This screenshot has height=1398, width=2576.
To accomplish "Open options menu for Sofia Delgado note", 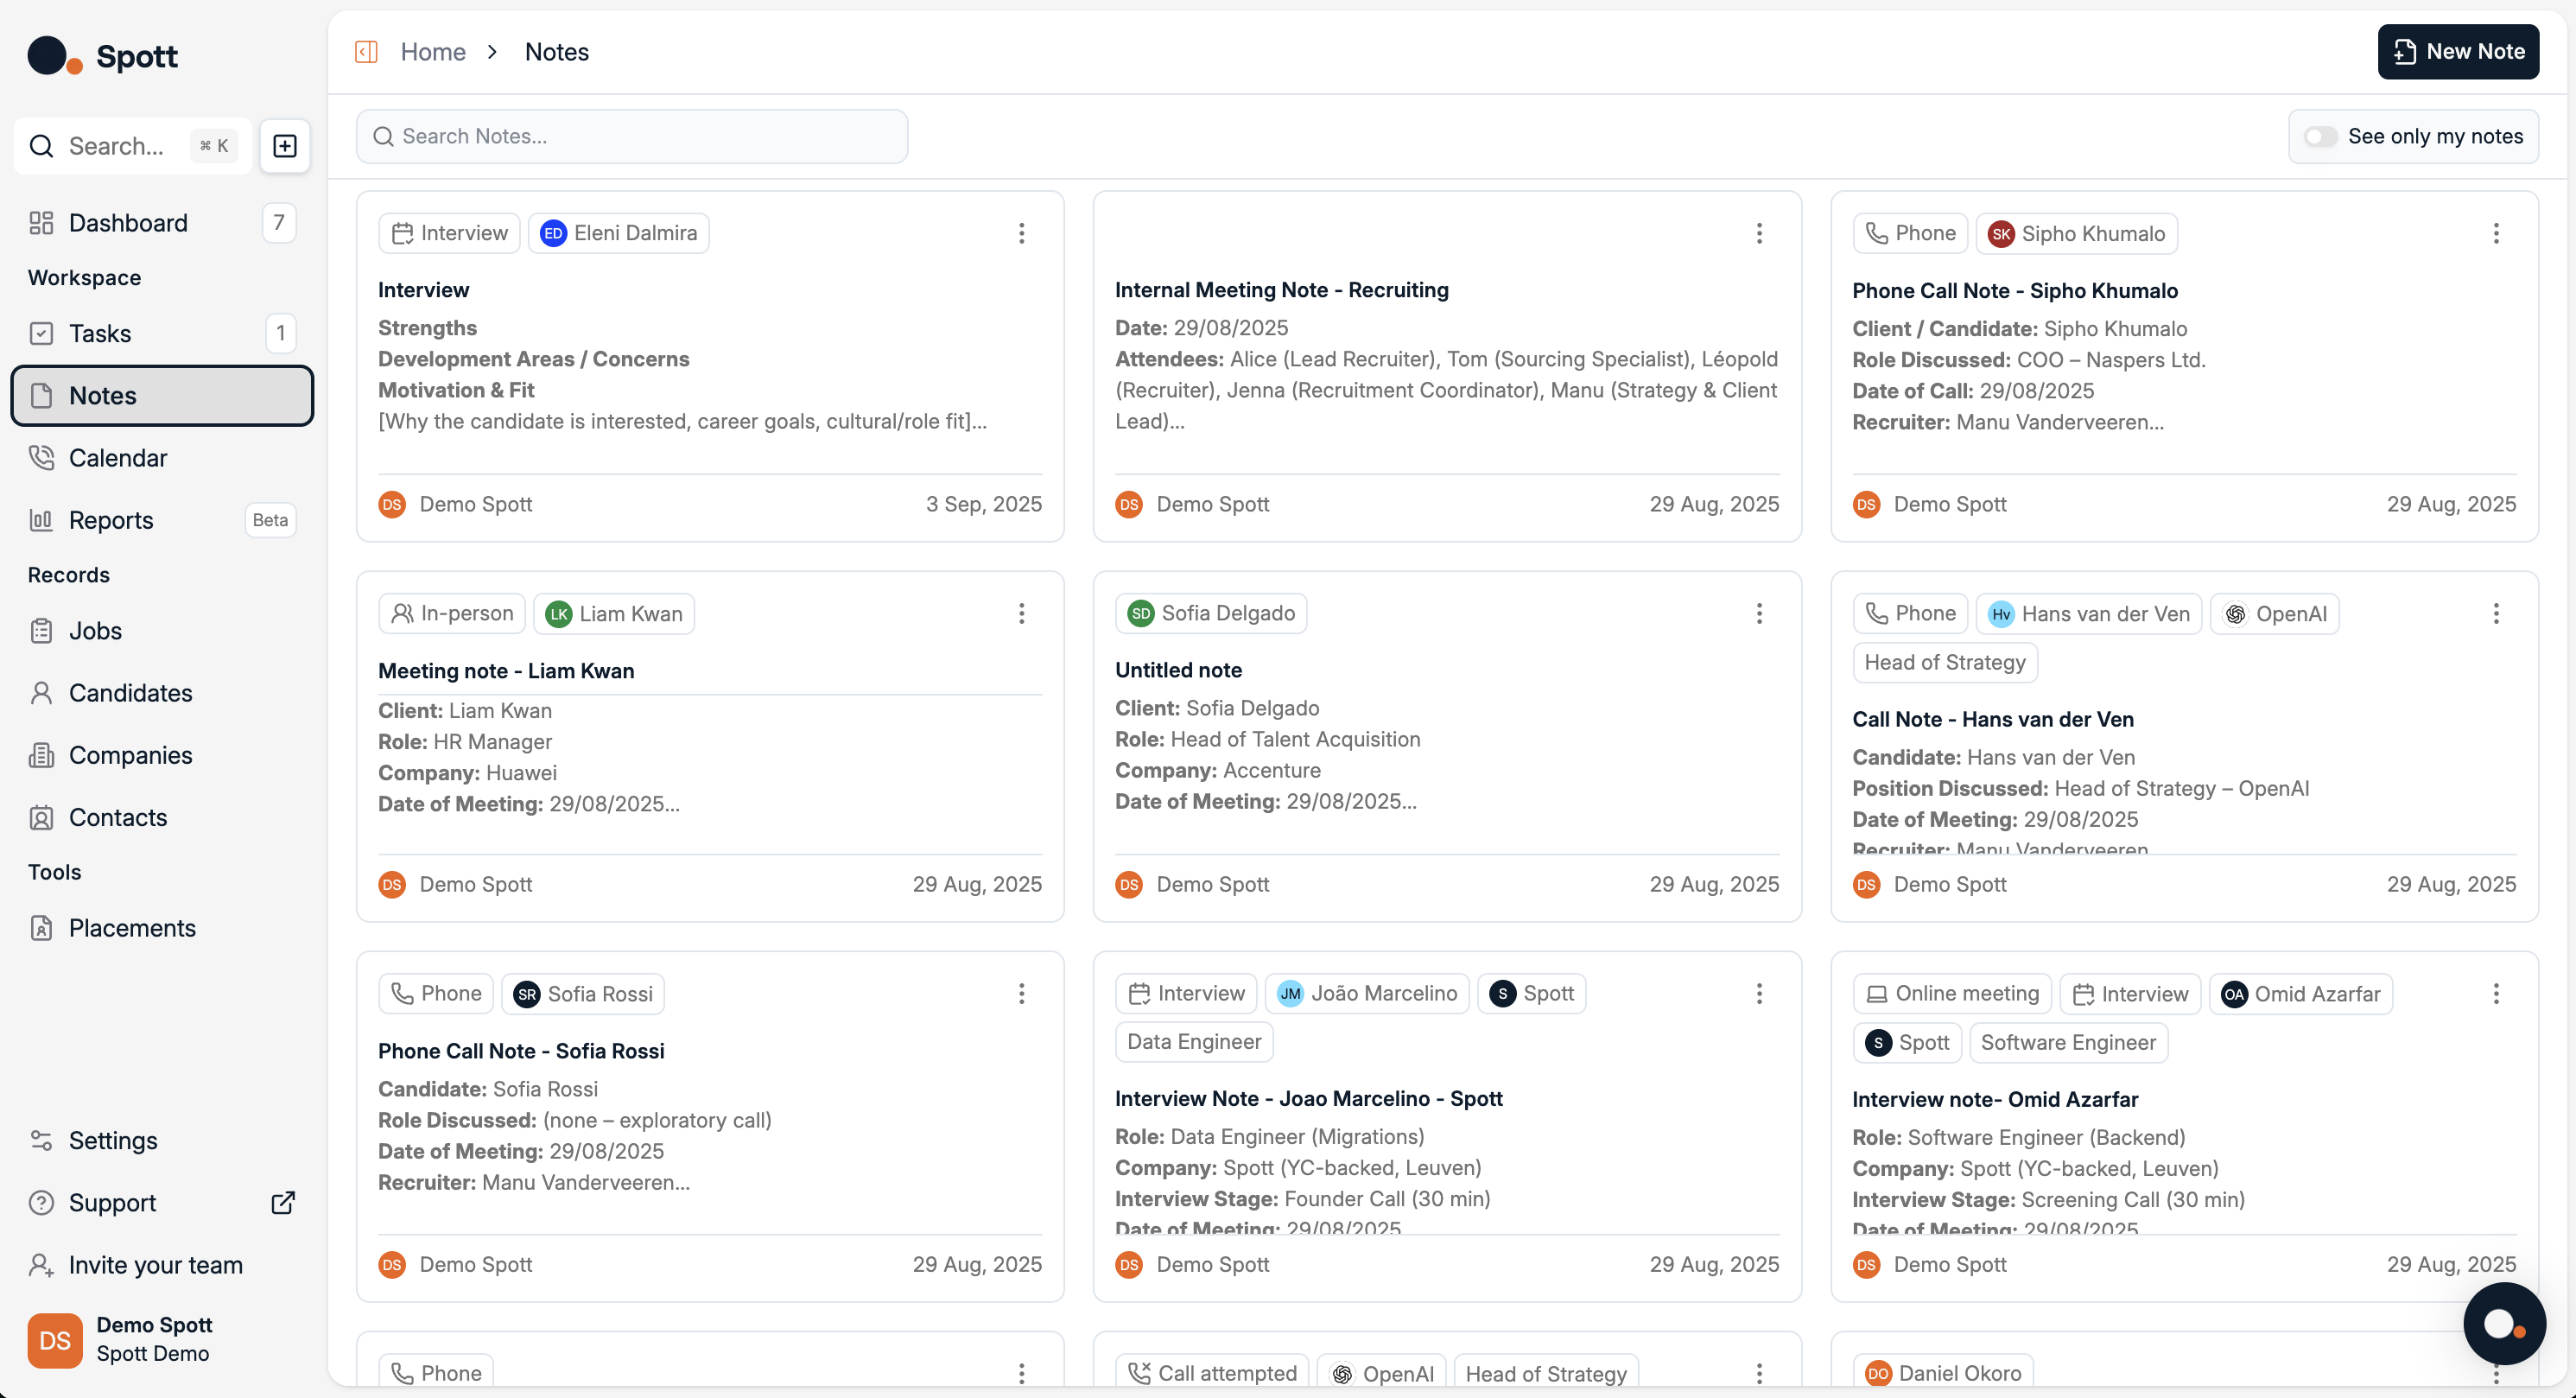I will [1758, 613].
